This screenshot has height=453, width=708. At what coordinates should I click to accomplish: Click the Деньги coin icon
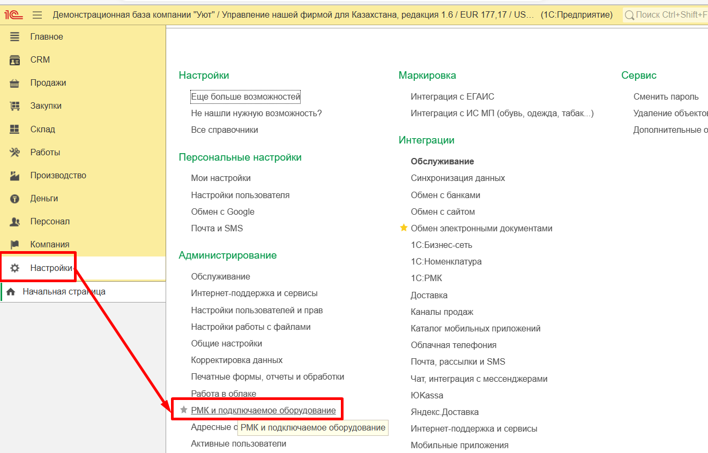click(15, 198)
